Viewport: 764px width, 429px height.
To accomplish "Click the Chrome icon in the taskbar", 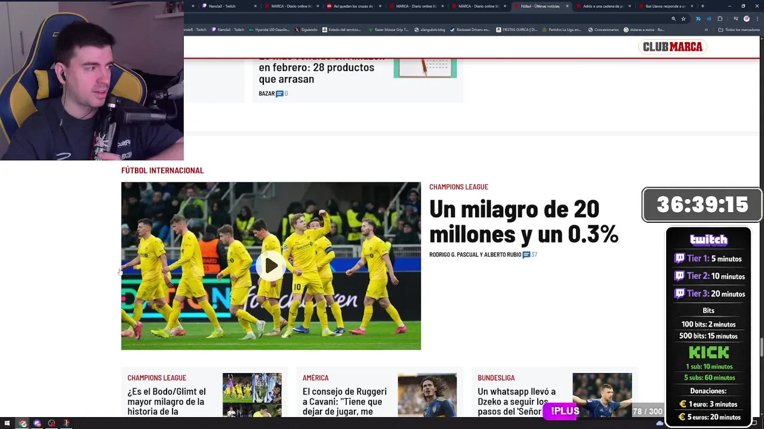I will (x=23, y=424).
